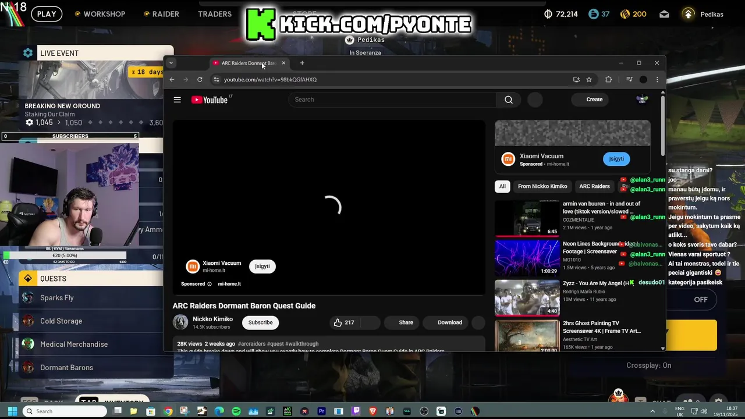Close the ARC Raiders Dormant Baron tab
Screen dimensions: 745x419
[283, 63]
